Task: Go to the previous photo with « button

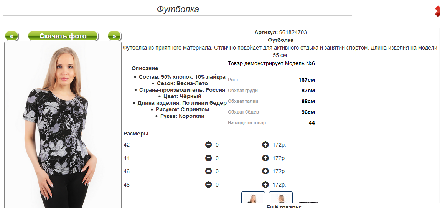Action: pyautogui.click(x=12, y=36)
